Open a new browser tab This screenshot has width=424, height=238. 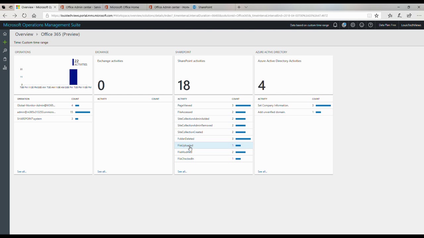[239, 7]
